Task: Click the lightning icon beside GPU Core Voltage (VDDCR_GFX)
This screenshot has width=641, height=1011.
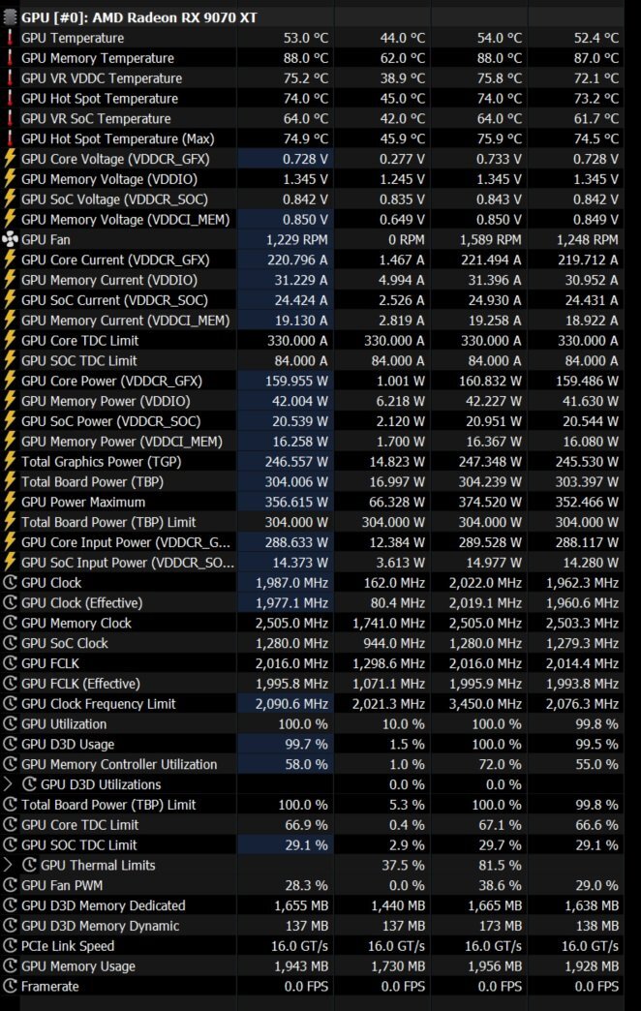Action: [10, 159]
